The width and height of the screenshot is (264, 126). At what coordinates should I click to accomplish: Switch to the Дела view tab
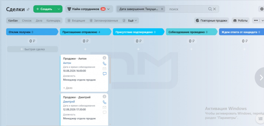[39, 21]
